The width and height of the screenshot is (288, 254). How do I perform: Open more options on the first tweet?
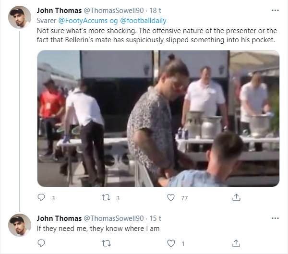(x=275, y=10)
